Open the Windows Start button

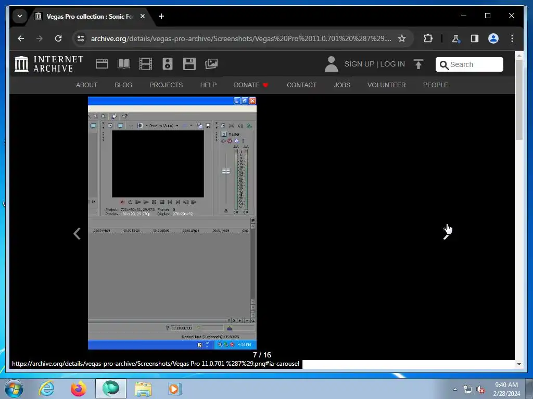point(14,389)
